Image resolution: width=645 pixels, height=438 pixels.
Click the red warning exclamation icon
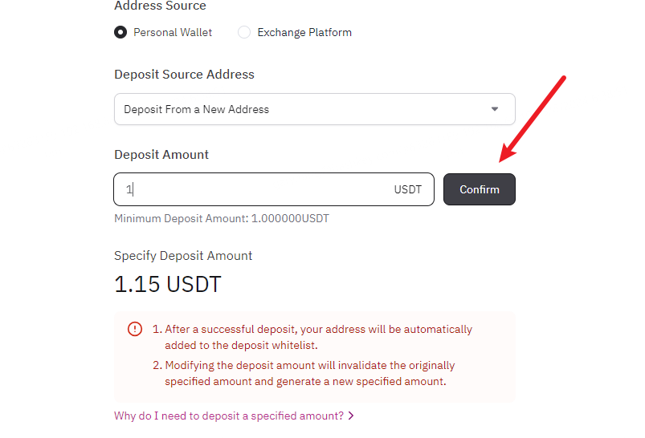point(134,330)
